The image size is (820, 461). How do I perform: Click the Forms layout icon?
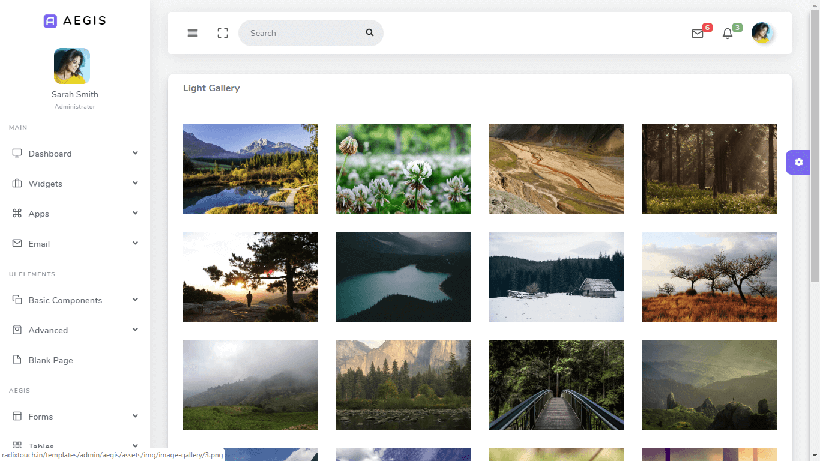(x=17, y=416)
